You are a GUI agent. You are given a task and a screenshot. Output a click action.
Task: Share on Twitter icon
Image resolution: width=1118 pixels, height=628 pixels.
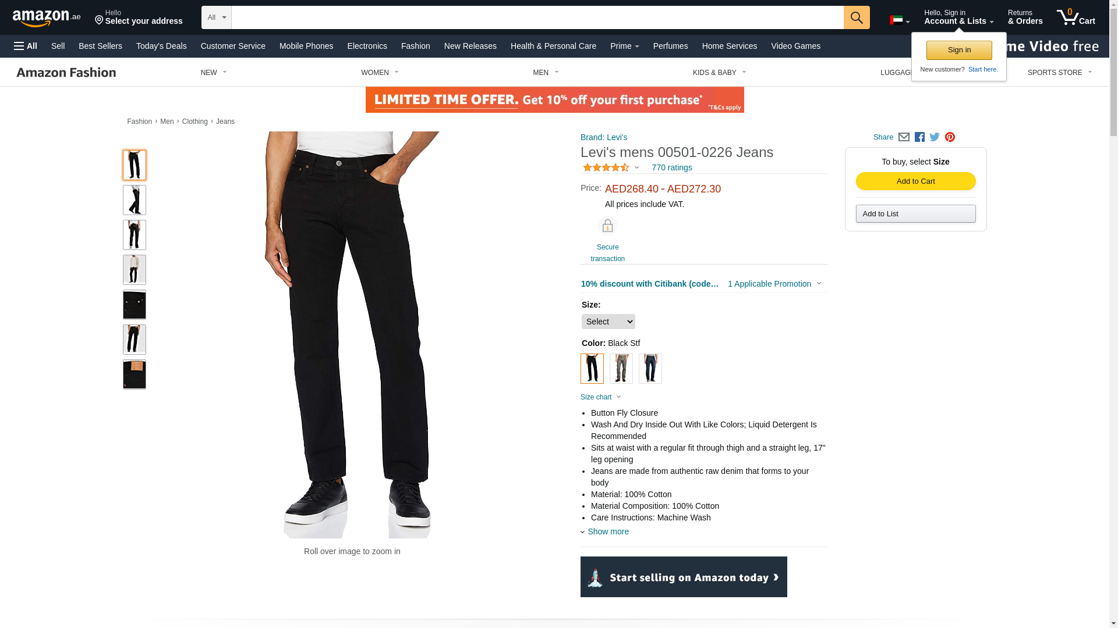pyautogui.click(x=935, y=137)
